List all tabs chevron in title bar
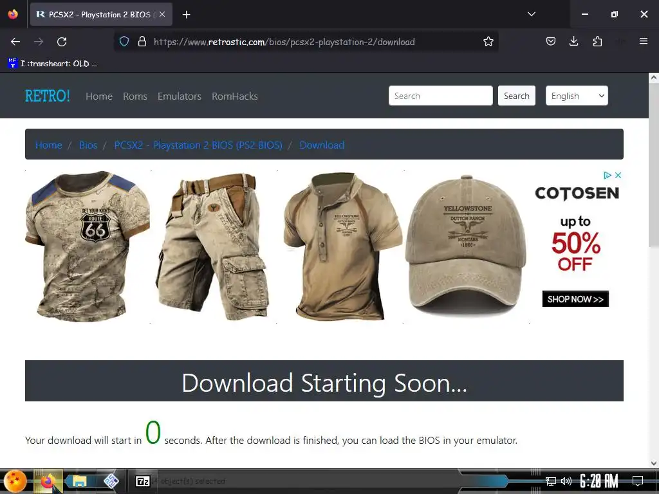Image resolution: width=659 pixels, height=494 pixels. pyautogui.click(x=531, y=14)
